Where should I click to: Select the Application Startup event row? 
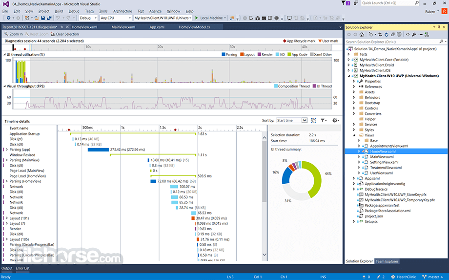[24, 134]
